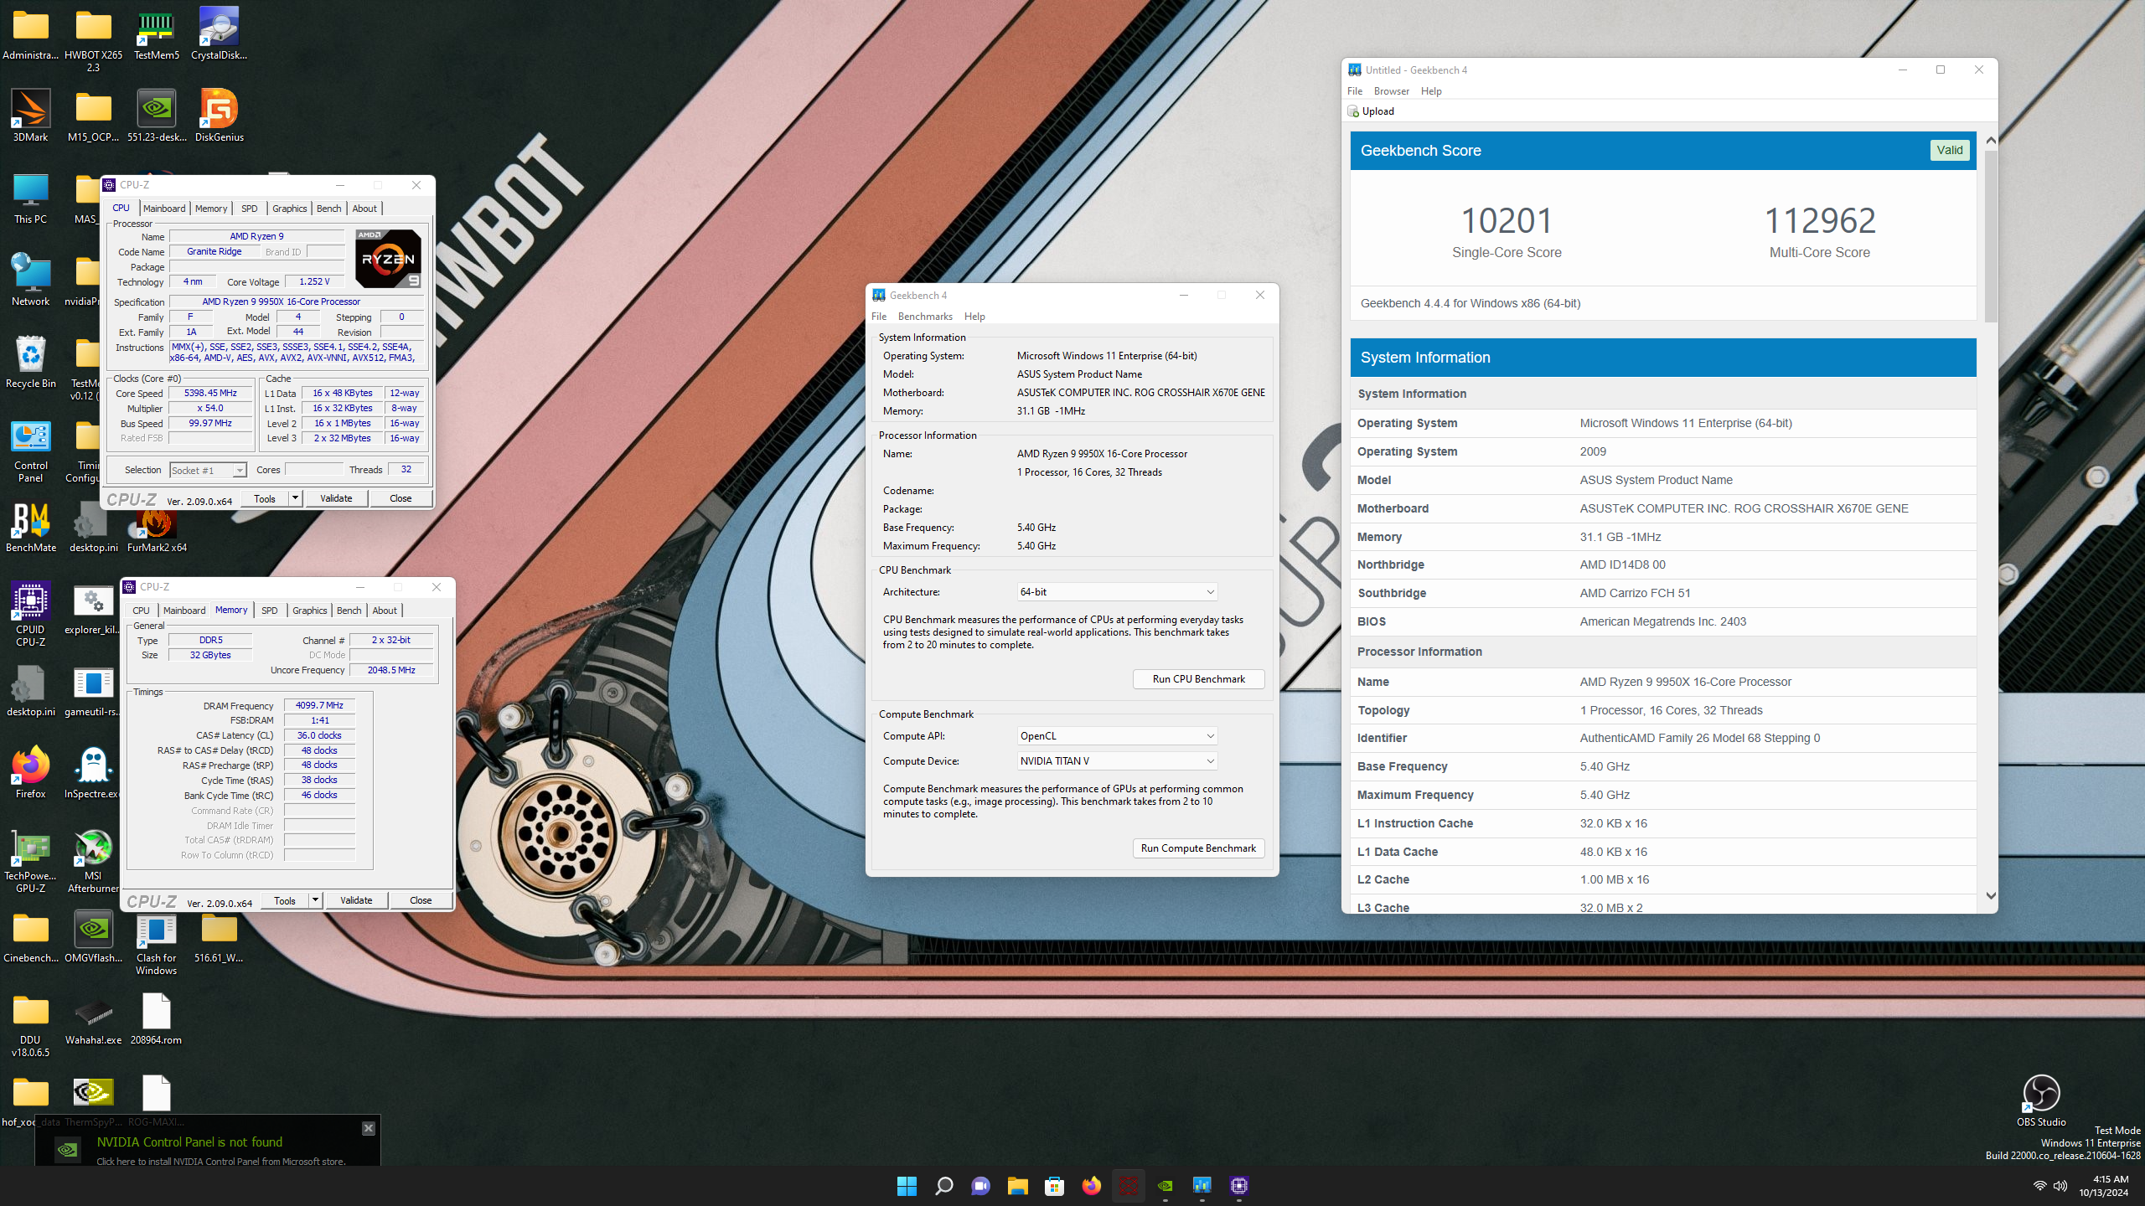Open the 208964.rom file icon

point(156,1019)
